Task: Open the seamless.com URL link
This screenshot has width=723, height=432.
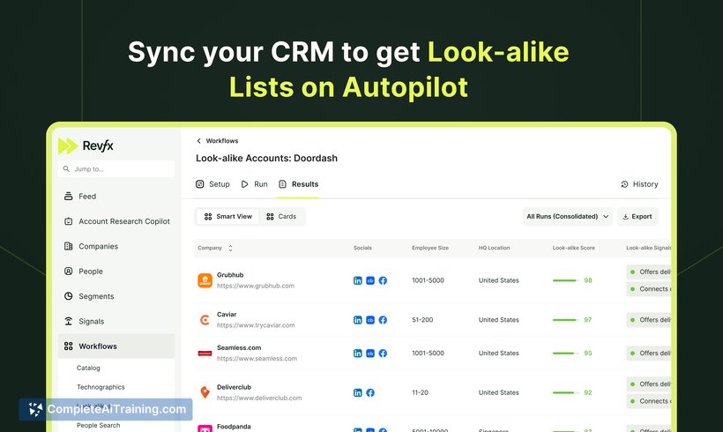Action: pyautogui.click(x=257, y=358)
